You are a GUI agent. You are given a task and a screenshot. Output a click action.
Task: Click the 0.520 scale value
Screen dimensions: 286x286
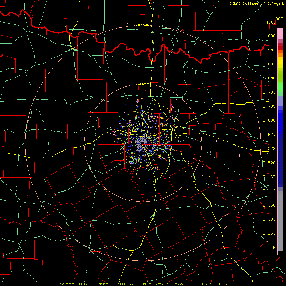click(x=269, y=163)
